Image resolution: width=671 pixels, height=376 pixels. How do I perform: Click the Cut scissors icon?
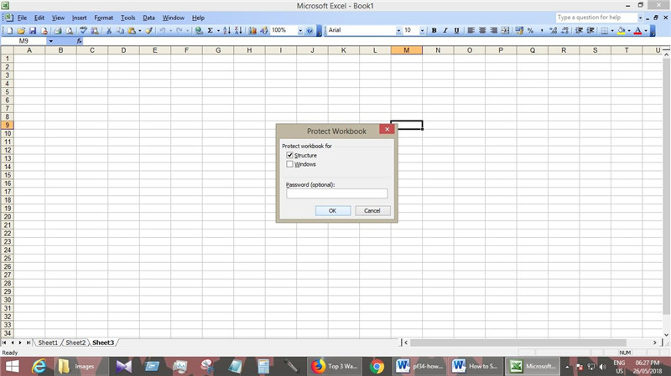109,30
